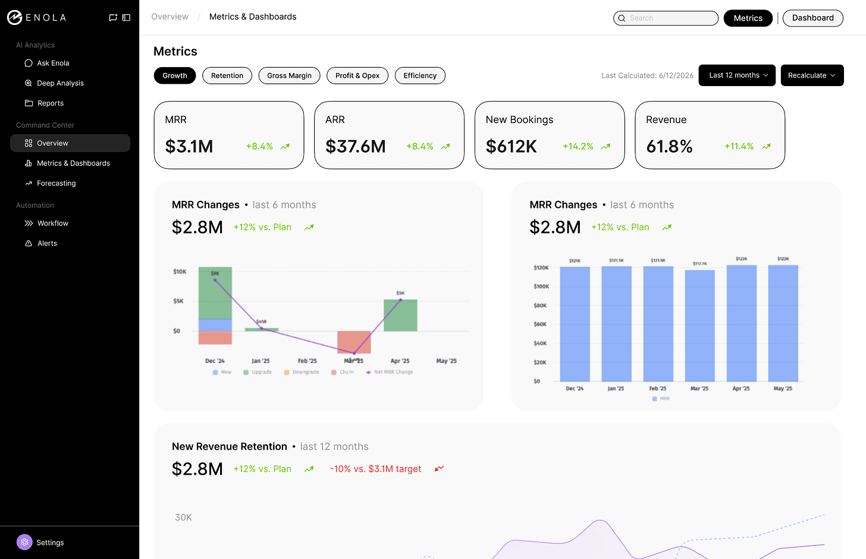Open Settings gear icon

(x=24, y=542)
